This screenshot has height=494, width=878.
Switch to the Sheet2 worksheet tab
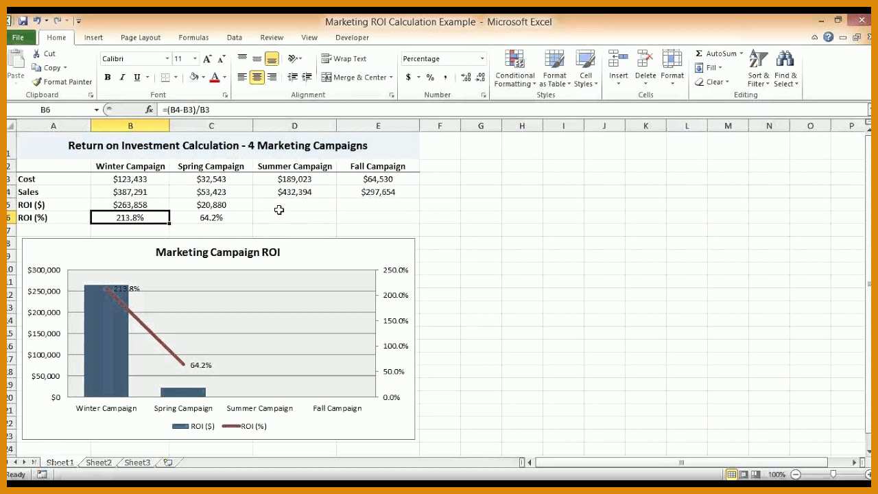98,462
